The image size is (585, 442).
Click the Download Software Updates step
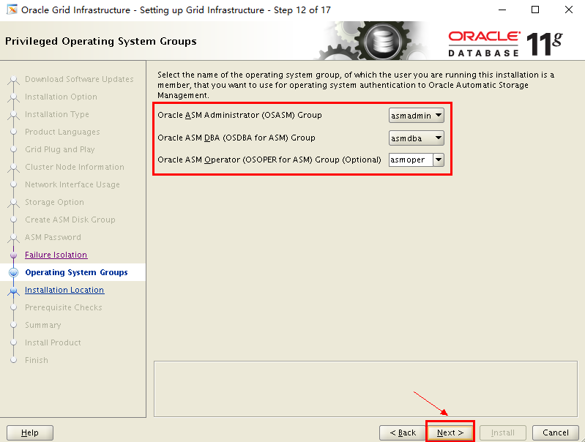point(79,79)
